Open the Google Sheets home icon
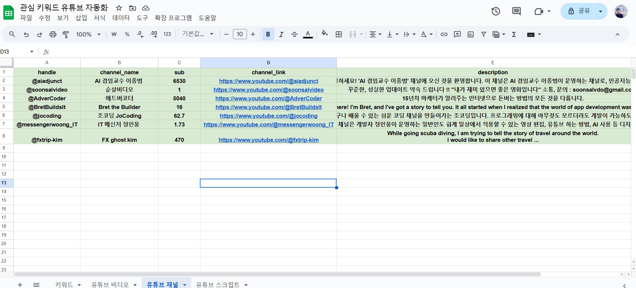 (8, 13)
